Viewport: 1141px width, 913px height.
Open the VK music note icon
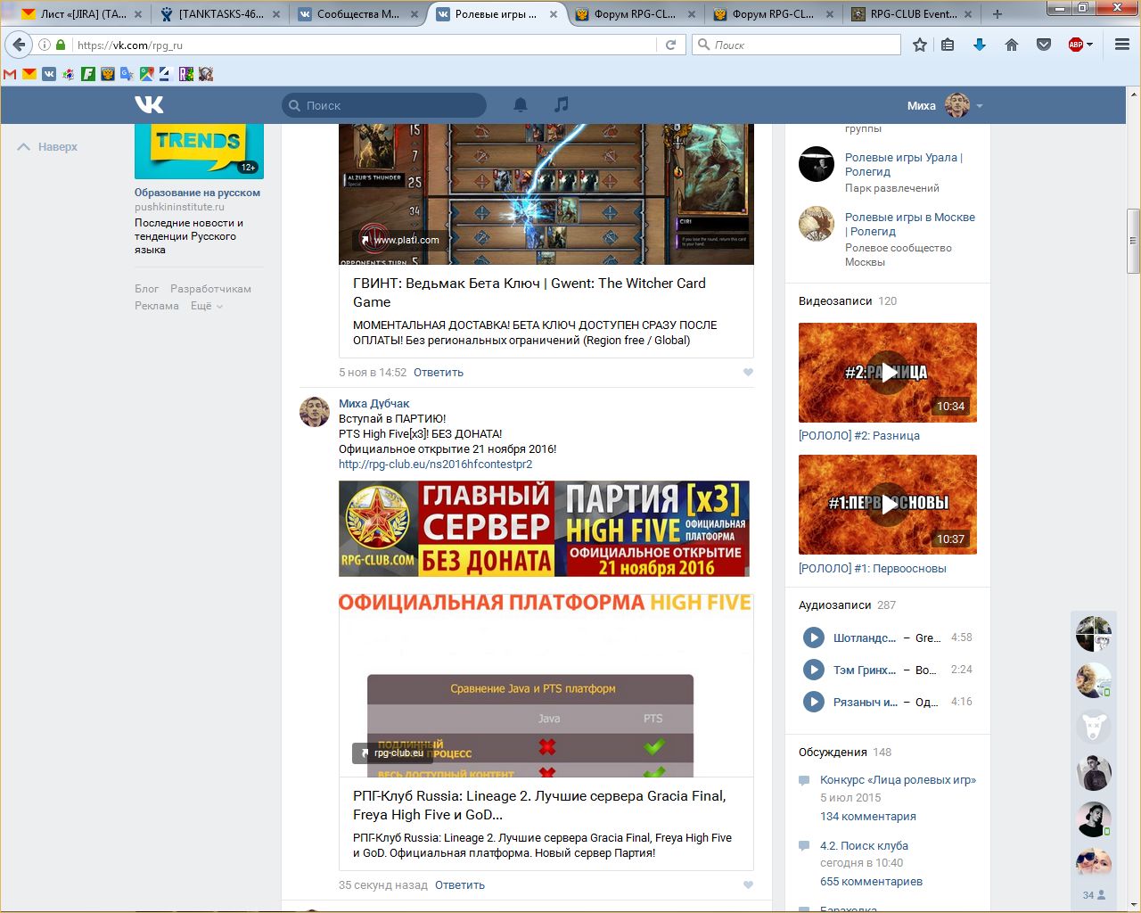coord(561,105)
